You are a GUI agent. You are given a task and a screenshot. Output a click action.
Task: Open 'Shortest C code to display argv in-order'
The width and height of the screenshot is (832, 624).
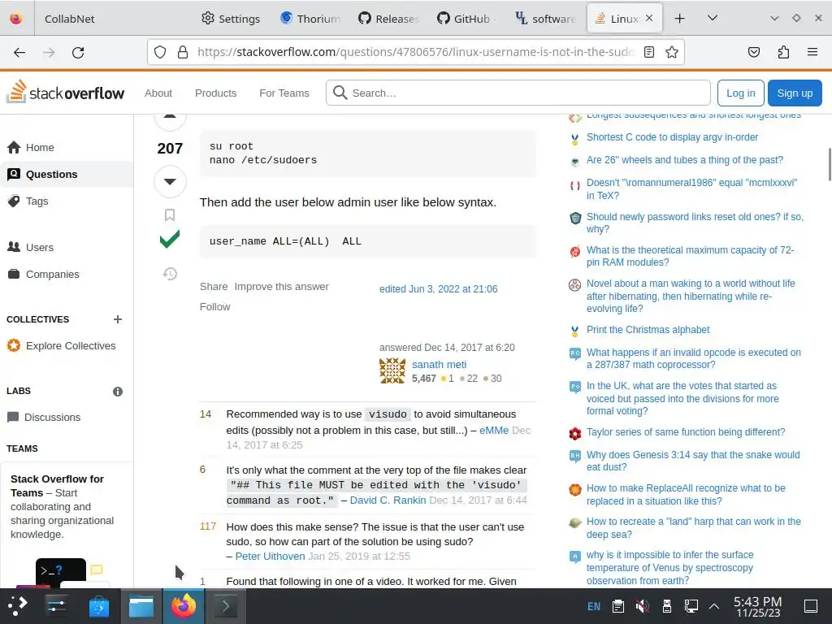click(x=672, y=136)
